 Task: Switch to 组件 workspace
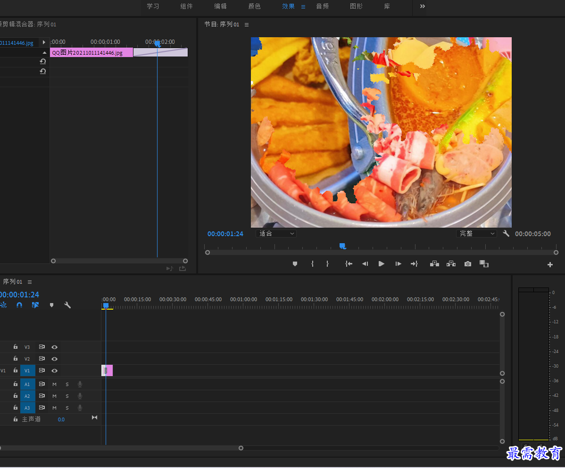[x=187, y=7]
